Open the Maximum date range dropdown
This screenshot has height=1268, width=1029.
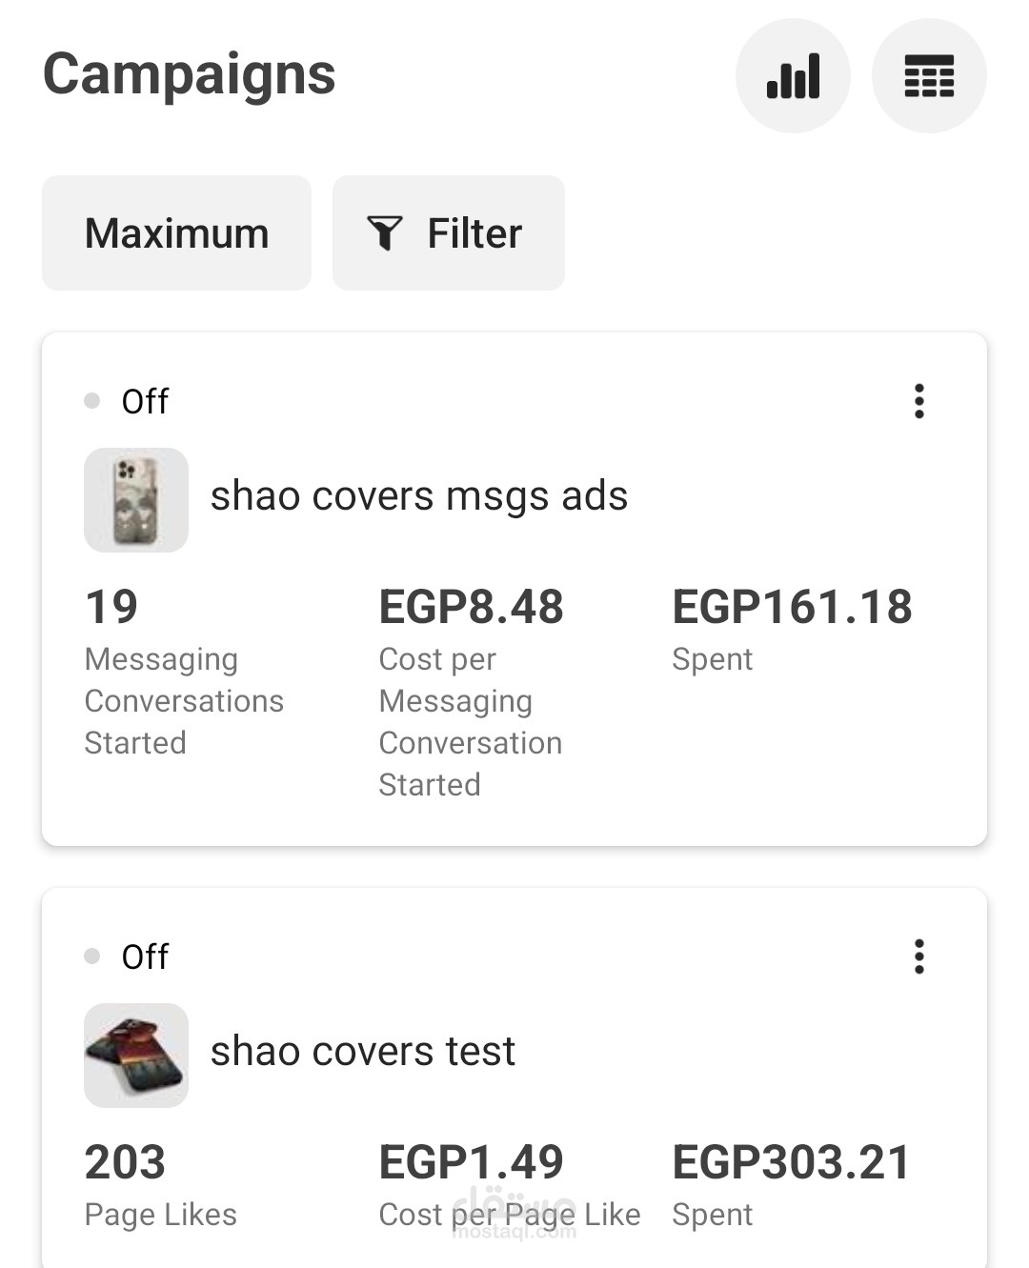176,233
